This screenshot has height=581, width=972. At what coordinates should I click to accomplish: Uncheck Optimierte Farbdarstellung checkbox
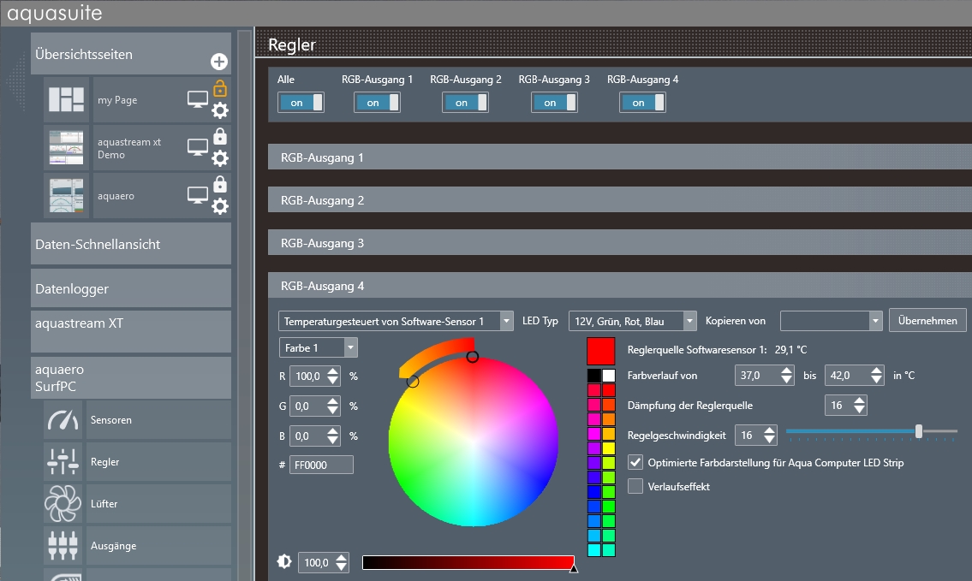[x=635, y=463]
